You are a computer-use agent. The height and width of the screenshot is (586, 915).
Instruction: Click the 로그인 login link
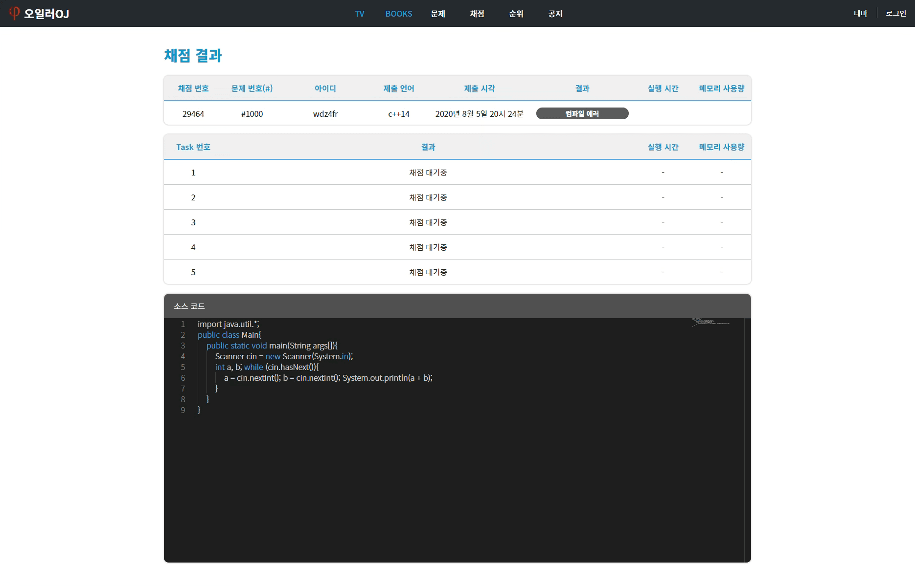pos(896,13)
